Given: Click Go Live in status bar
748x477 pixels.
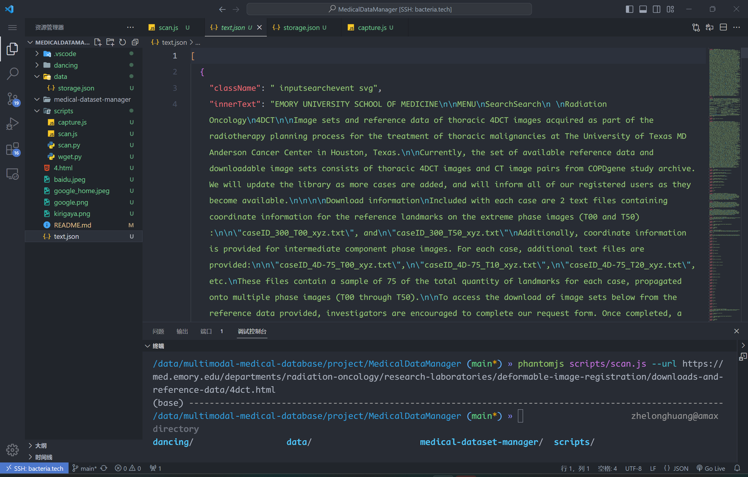Looking at the screenshot, I should click(711, 468).
